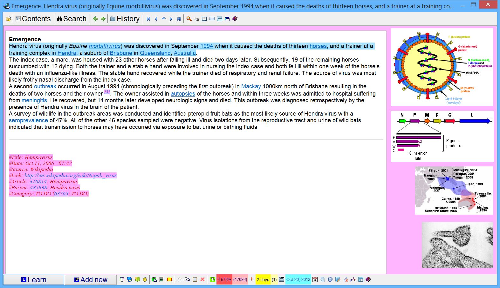Viewport: 500px width, 288px height.
Task: Open the Search menu
Action: pyautogui.click(x=72, y=19)
